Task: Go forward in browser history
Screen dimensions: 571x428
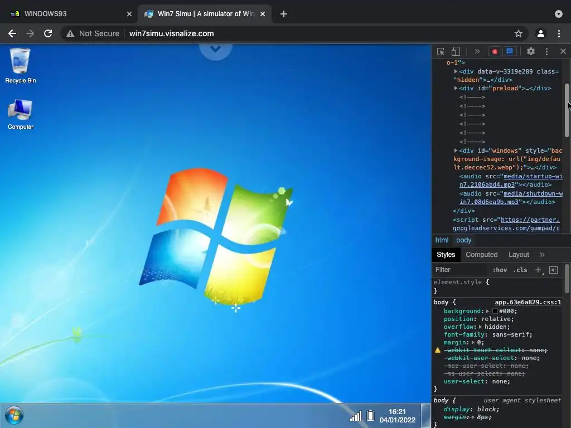Action: (30, 33)
